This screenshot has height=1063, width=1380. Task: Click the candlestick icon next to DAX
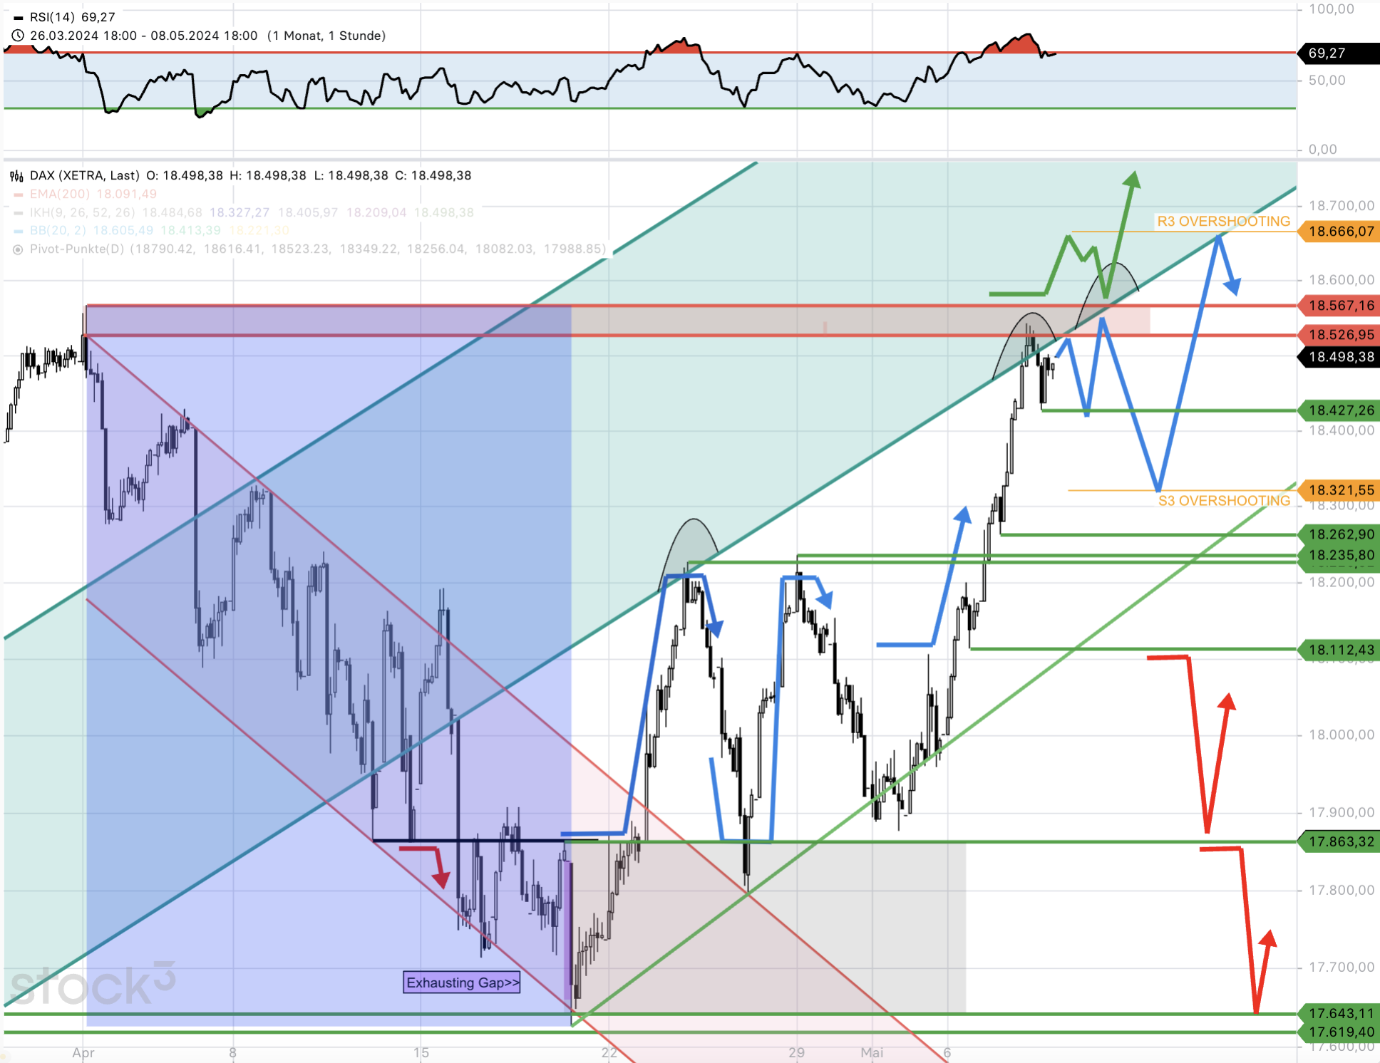17,175
